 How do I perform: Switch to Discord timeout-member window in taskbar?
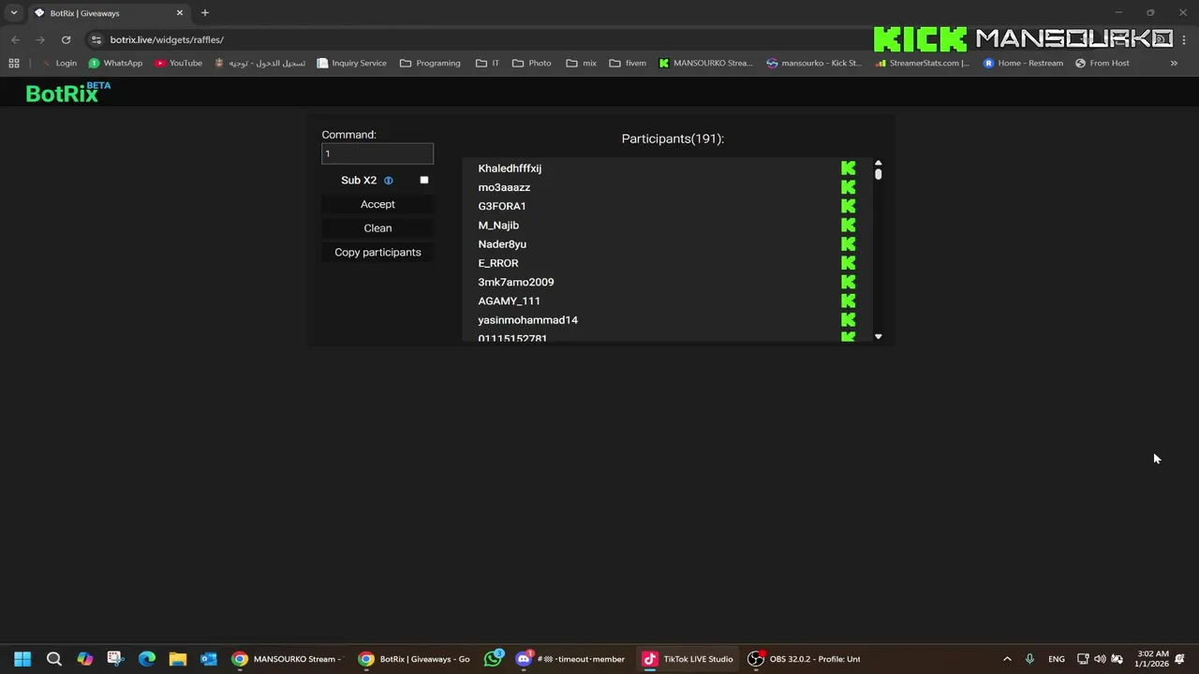(x=570, y=659)
